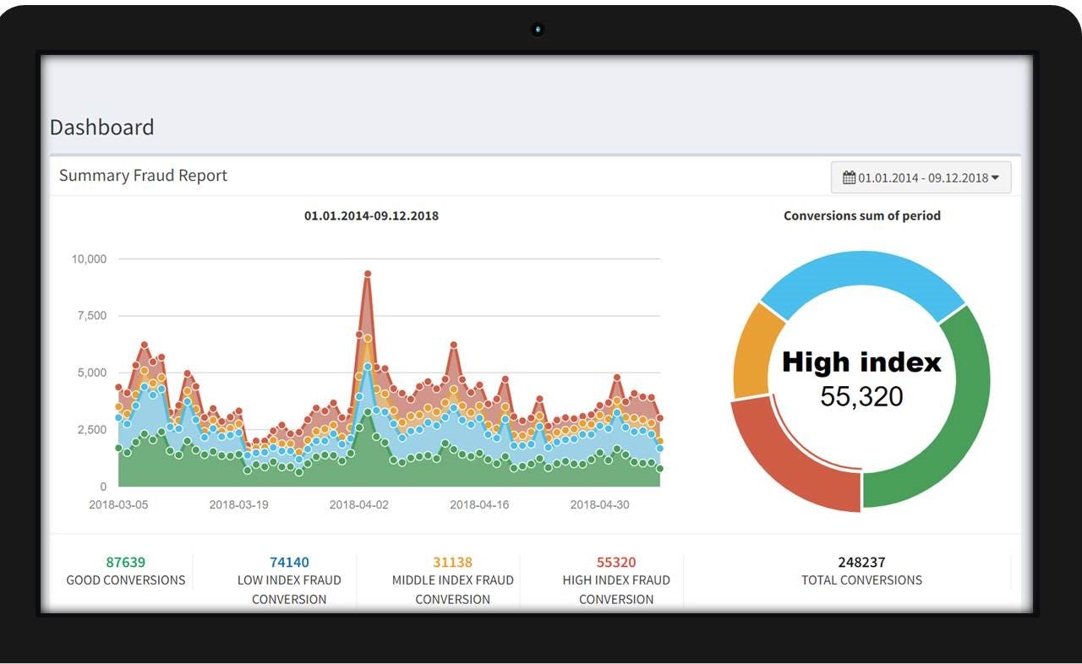Image resolution: width=1082 pixels, height=664 pixels.
Task: Click the chart title 01.01.2014-09.12.2018
Action: pyautogui.click(x=371, y=215)
